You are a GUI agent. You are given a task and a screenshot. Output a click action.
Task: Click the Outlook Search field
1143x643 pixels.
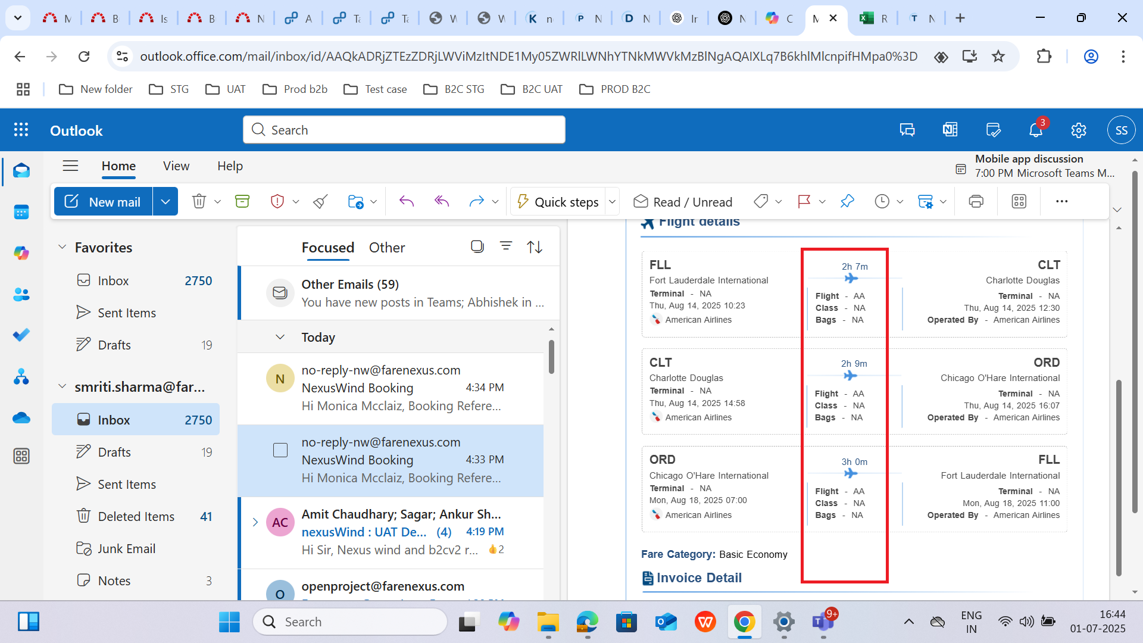pos(404,130)
